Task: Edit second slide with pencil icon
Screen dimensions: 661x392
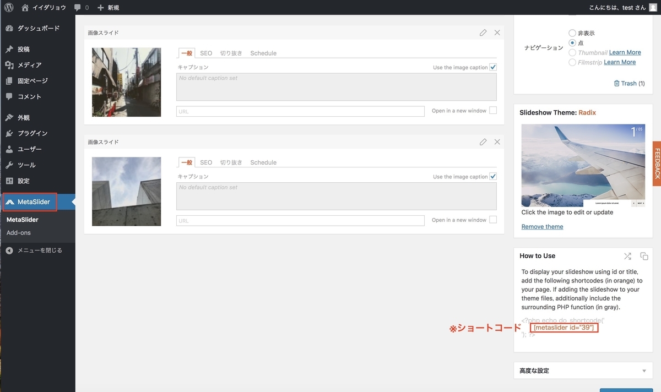Action: tap(483, 141)
